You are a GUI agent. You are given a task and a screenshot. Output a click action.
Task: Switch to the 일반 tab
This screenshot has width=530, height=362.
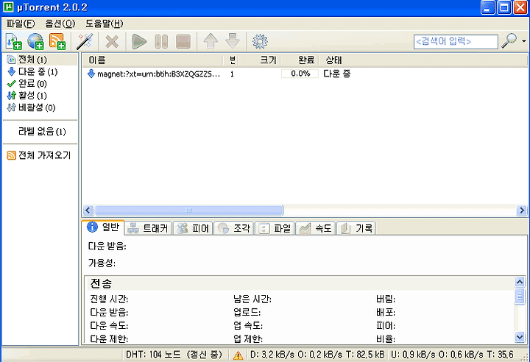pyautogui.click(x=103, y=227)
